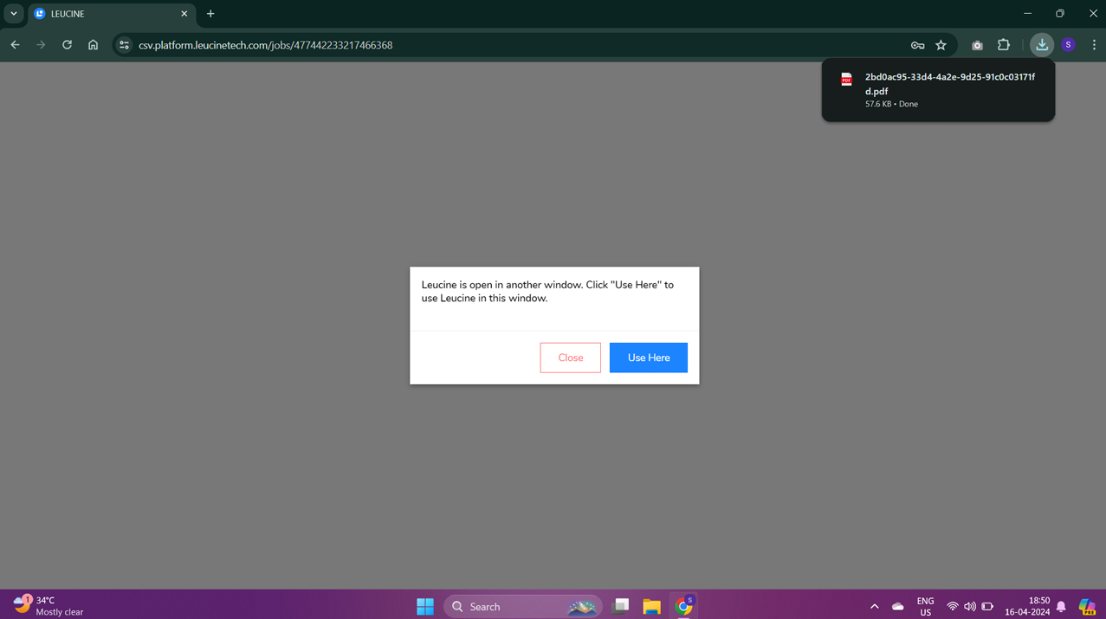This screenshot has width=1106, height=619.
Task: Open File Explorer from taskbar
Action: coord(651,607)
